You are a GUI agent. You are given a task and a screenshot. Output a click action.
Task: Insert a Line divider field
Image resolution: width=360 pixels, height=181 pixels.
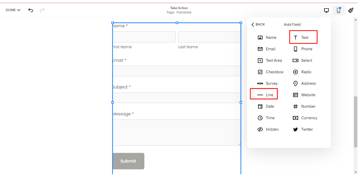[269, 95]
